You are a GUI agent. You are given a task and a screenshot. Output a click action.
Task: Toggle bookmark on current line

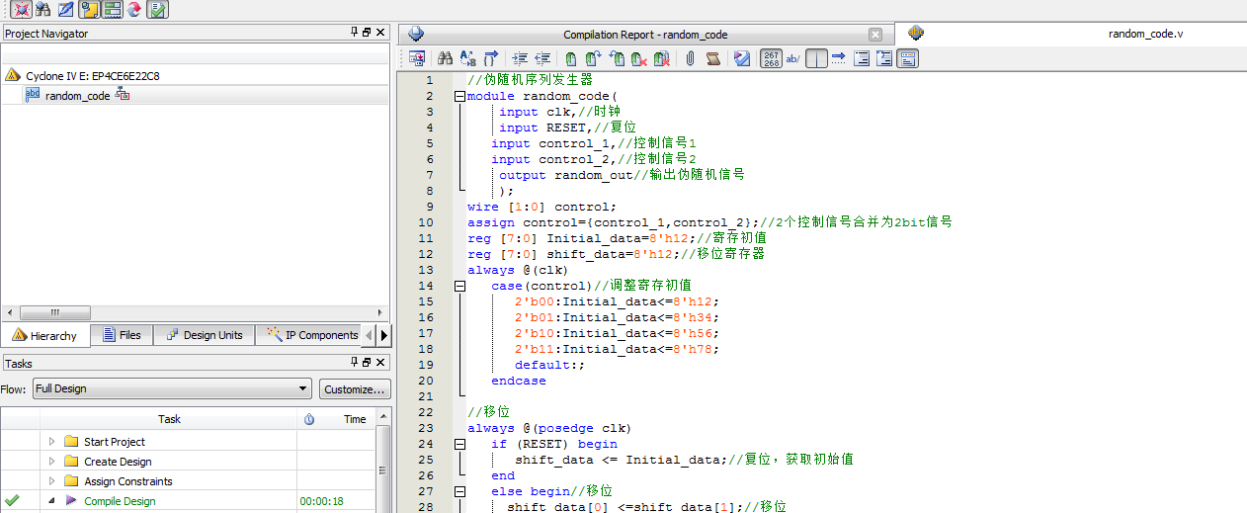click(x=571, y=59)
